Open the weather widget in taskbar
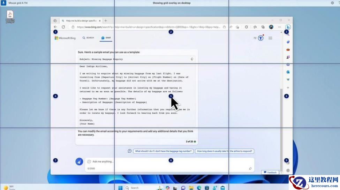 (x=9, y=188)
